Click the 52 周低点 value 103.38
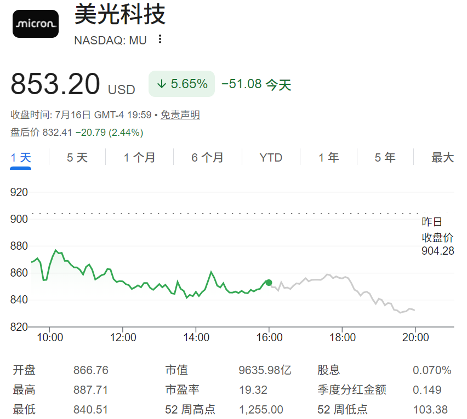Image resolution: width=467 pixels, height=419 pixels. pyautogui.click(x=430, y=410)
